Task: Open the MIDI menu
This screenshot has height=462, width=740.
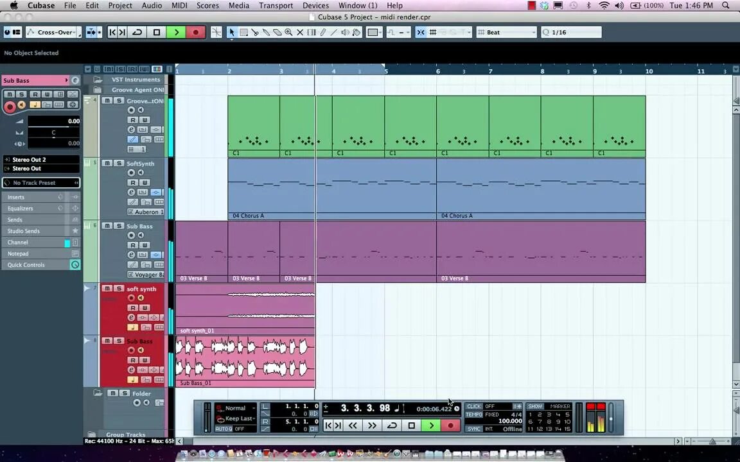Action: (x=179, y=6)
